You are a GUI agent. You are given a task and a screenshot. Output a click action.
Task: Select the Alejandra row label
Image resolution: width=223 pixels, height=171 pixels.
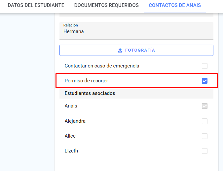click(75, 121)
